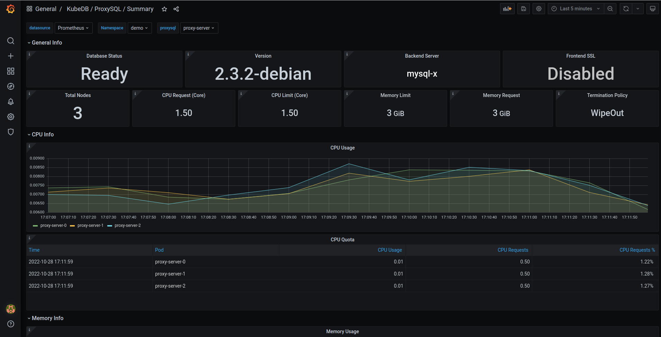The height and width of the screenshot is (337, 661).
Task: Sort table by CPU Requests column
Action: [513, 250]
